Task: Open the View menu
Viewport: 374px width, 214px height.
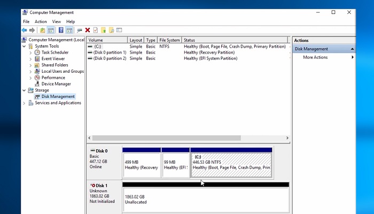Action: [56, 21]
